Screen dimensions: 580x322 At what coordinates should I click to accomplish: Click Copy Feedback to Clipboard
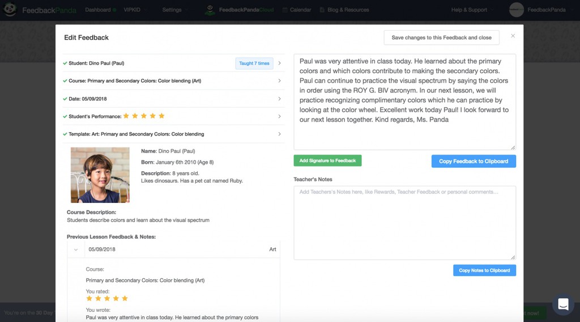474,162
